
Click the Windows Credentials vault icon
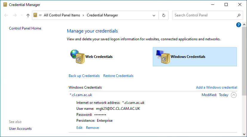coord(163,56)
